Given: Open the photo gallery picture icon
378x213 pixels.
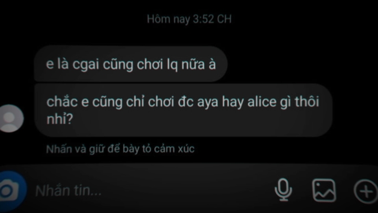Looking at the screenshot, I should click(x=324, y=190).
